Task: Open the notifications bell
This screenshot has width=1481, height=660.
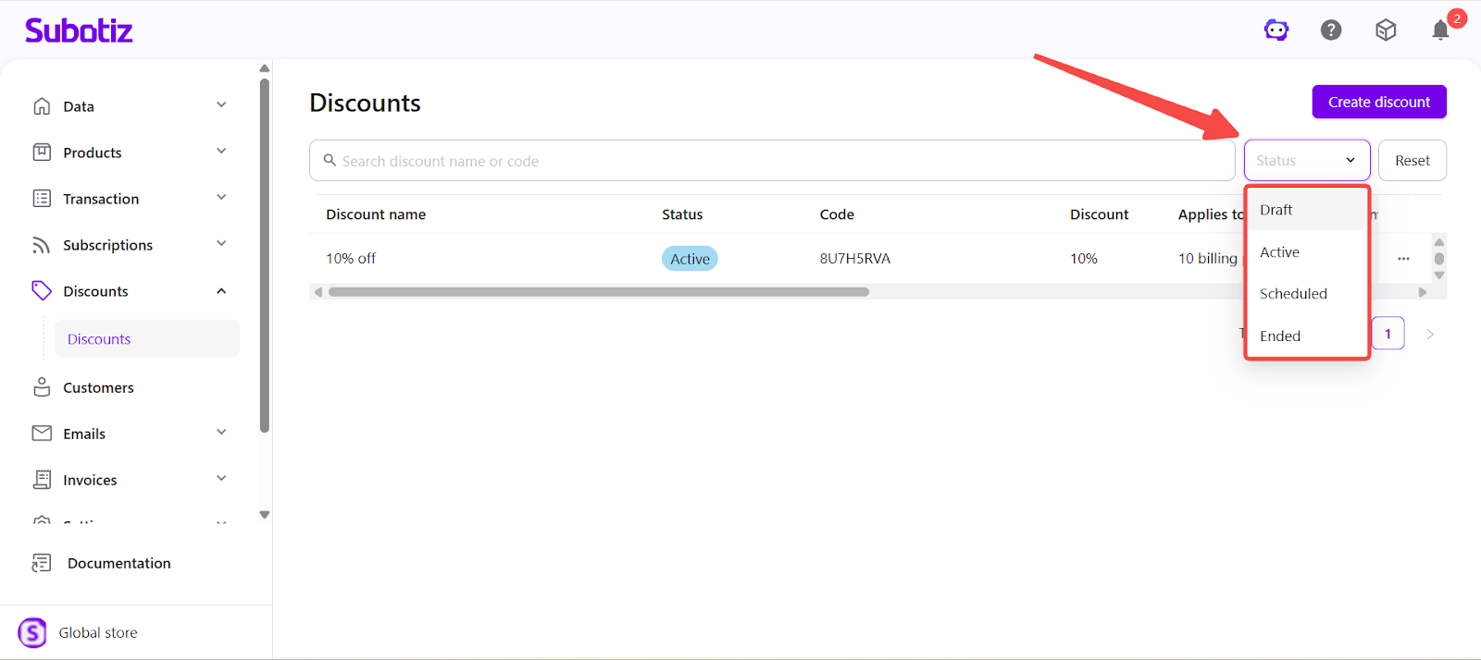Action: [x=1440, y=31]
